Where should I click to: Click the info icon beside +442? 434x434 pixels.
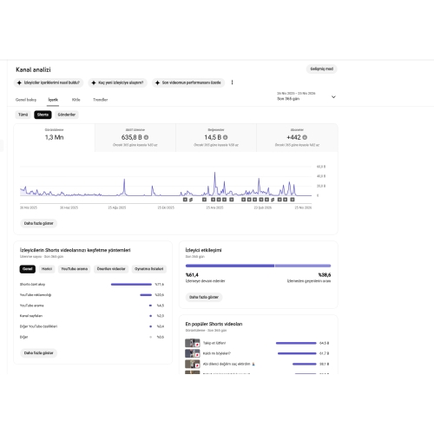tap(305, 137)
